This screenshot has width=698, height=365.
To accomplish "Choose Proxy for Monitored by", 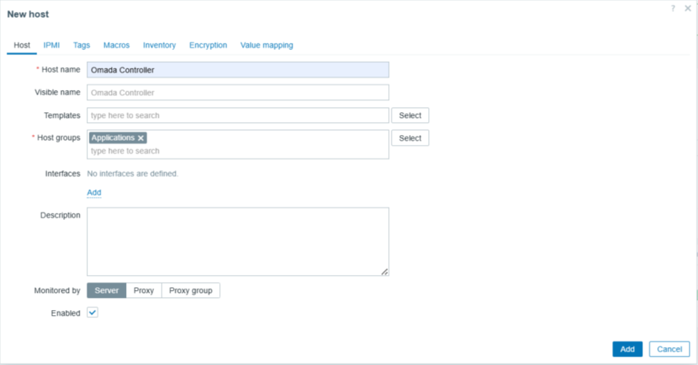I will pos(144,291).
